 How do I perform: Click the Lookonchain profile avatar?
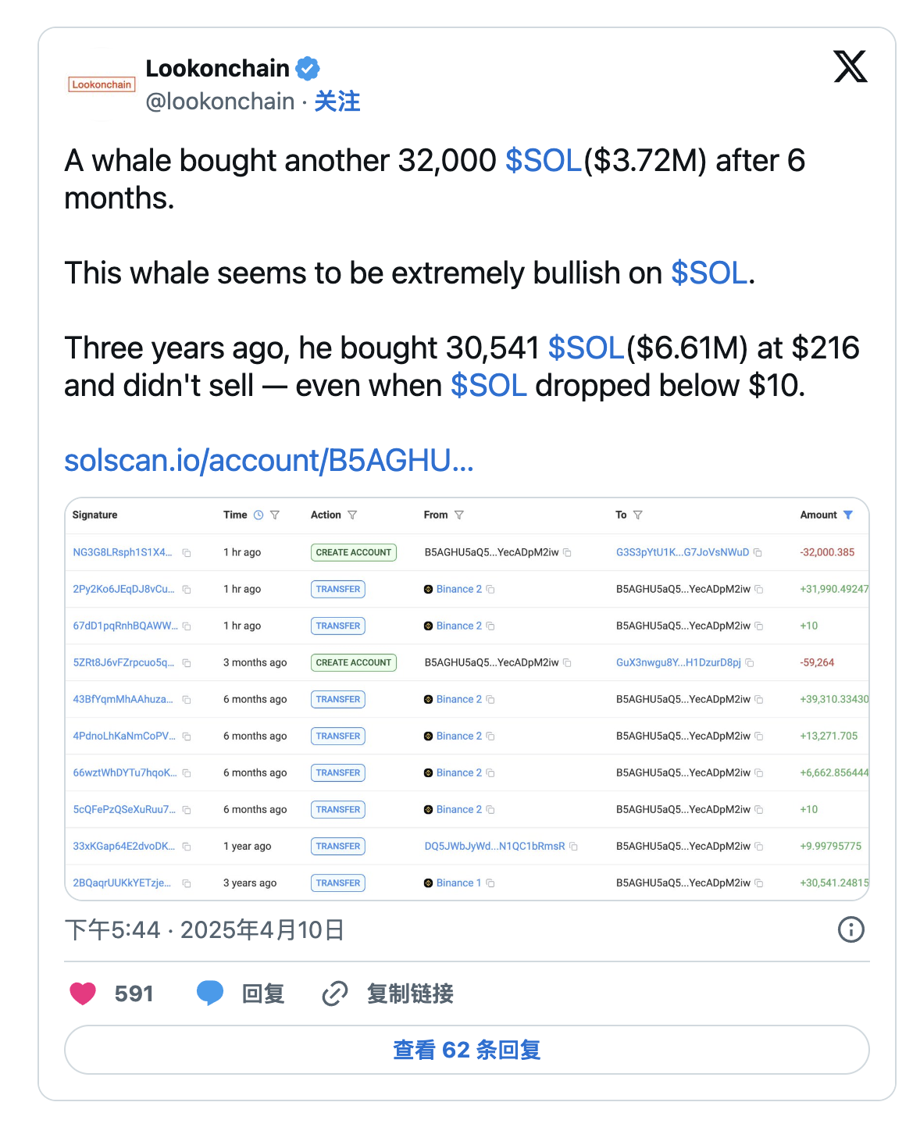point(102,84)
